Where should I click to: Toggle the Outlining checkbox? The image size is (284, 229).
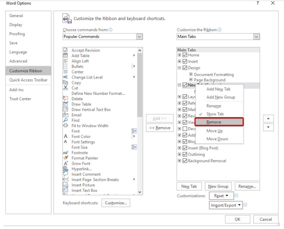pyautogui.click(x=185, y=154)
